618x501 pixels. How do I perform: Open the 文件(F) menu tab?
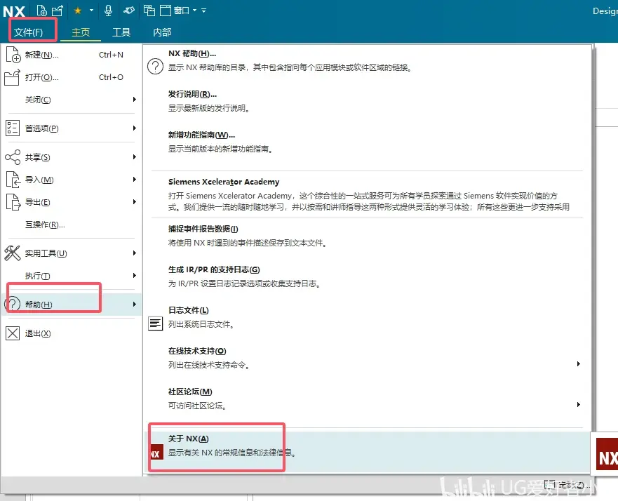pos(28,32)
